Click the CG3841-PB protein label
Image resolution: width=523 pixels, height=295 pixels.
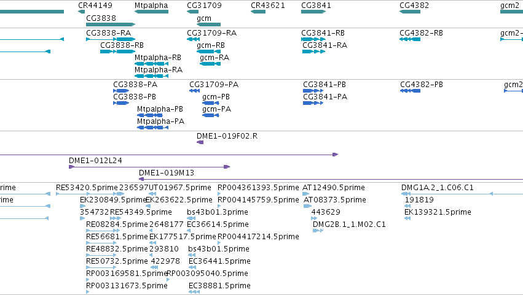[x=324, y=85]
